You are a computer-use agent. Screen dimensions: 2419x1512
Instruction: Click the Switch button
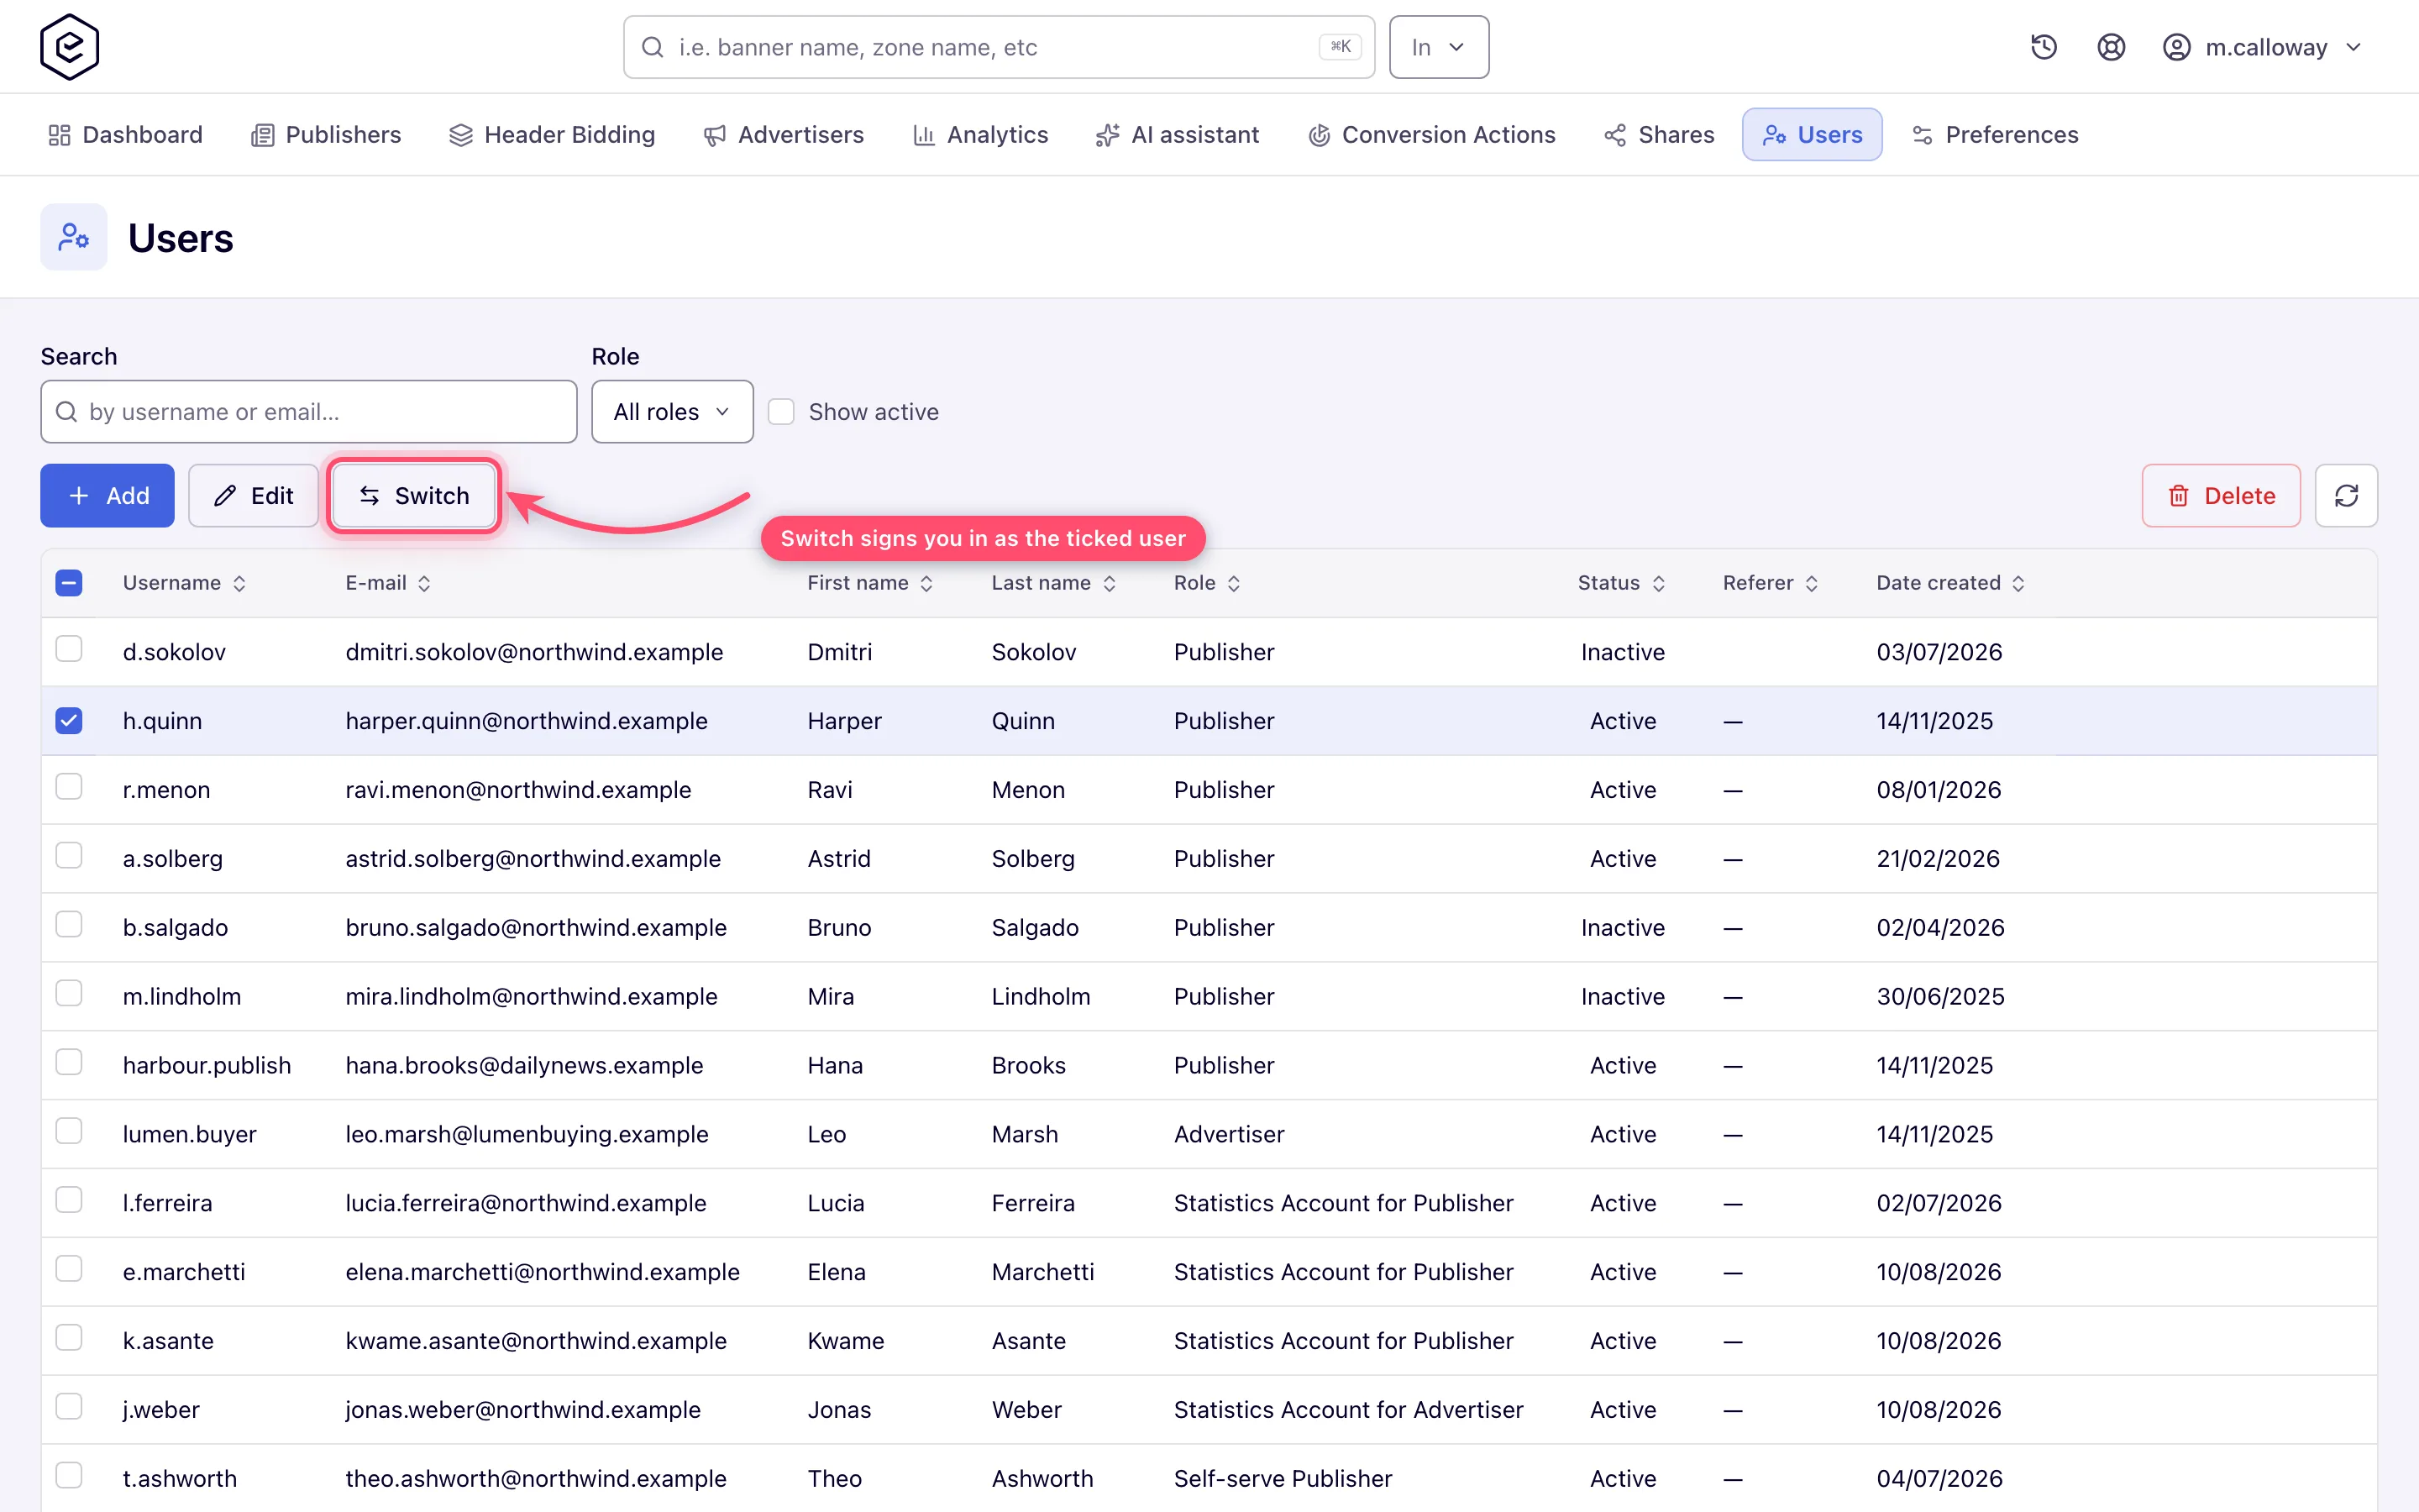pos(414,495)
